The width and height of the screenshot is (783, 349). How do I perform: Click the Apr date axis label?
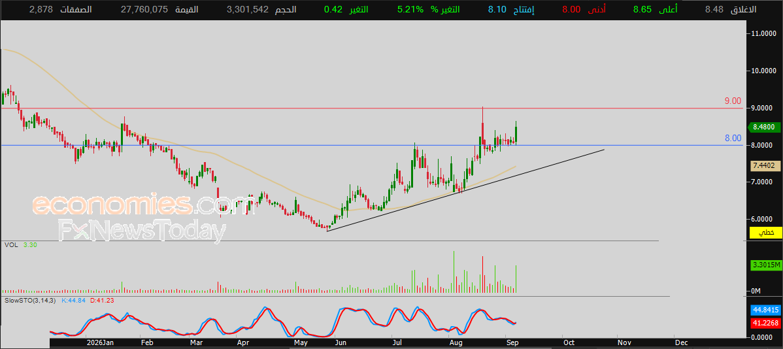tap(244, 343)
